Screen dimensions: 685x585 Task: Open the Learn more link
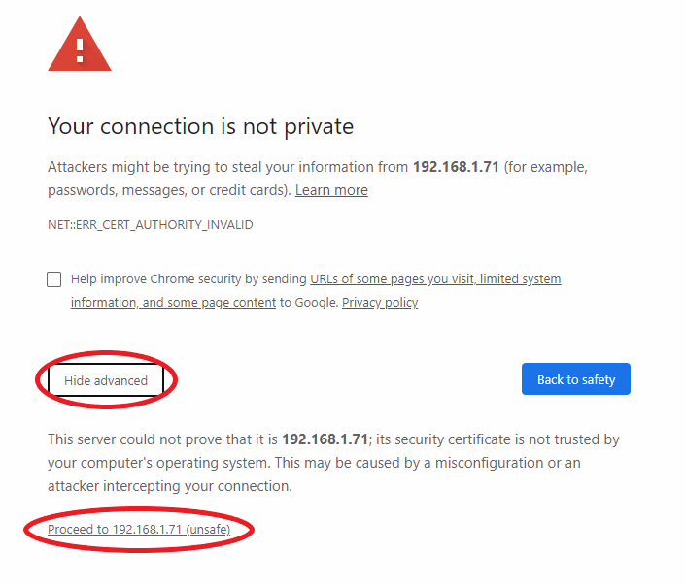pyautogui.click(x=331, y=190)
